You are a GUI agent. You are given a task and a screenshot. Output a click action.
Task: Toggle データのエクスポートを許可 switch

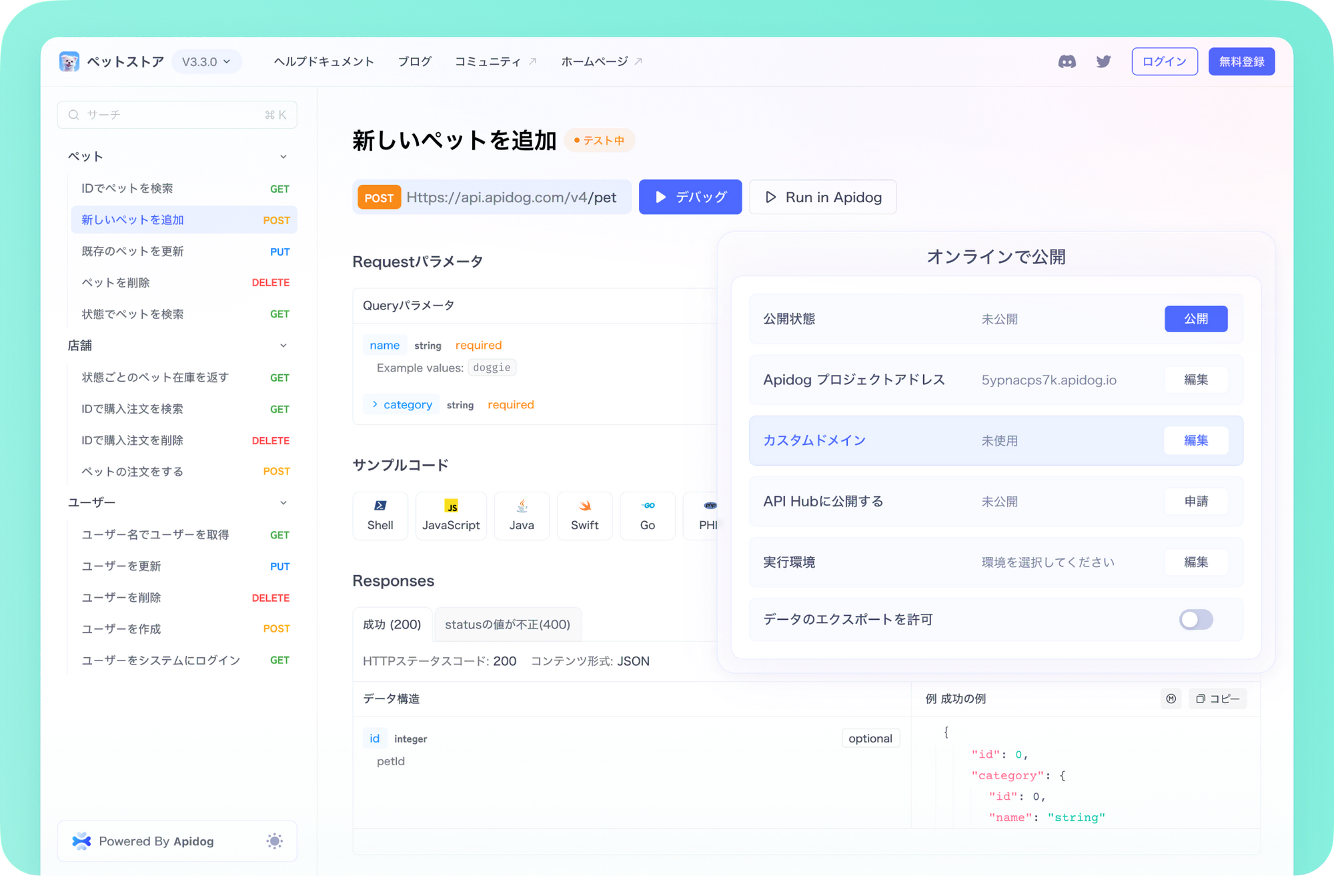point(1196,620)
